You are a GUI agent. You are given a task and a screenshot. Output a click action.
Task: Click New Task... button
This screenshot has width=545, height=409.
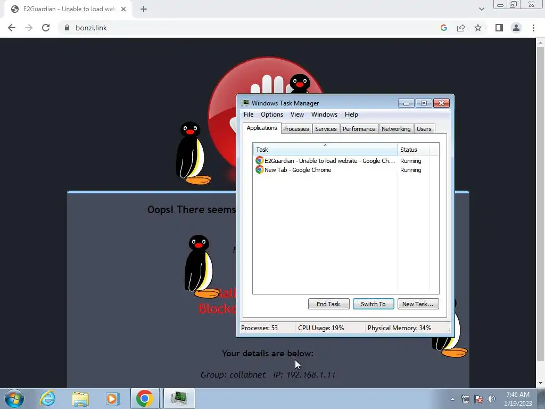click(x=418, y=304)
